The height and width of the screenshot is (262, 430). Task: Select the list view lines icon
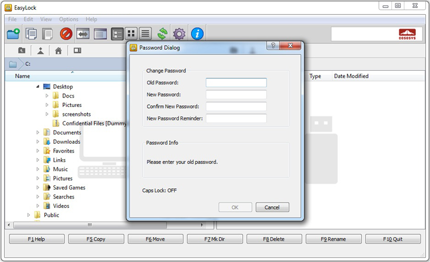click(146, 34)
